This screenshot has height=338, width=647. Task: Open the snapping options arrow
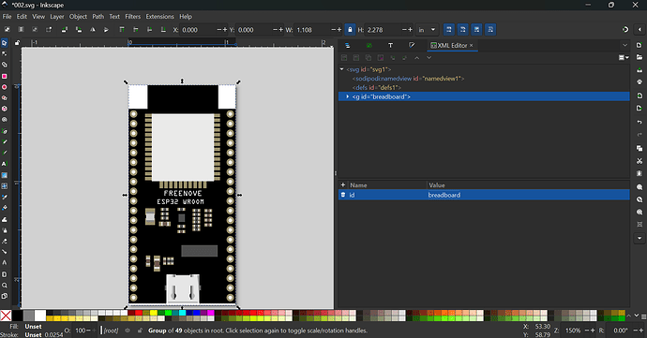pos(639,29)
